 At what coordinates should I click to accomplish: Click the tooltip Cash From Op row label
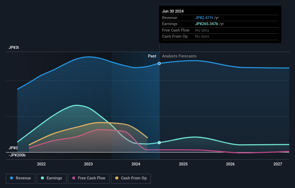pos(175,37)
